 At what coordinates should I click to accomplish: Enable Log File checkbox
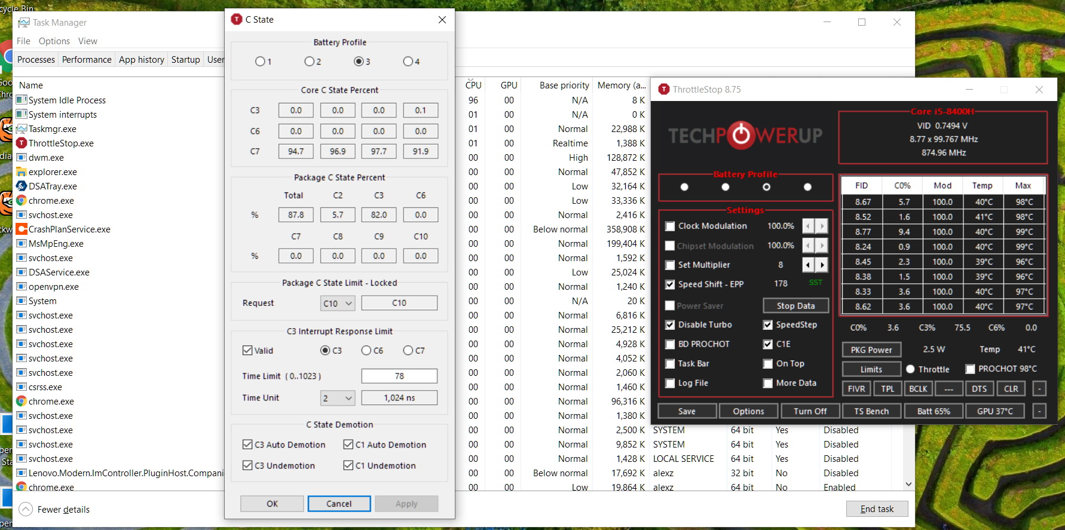[x=670, y=383]
